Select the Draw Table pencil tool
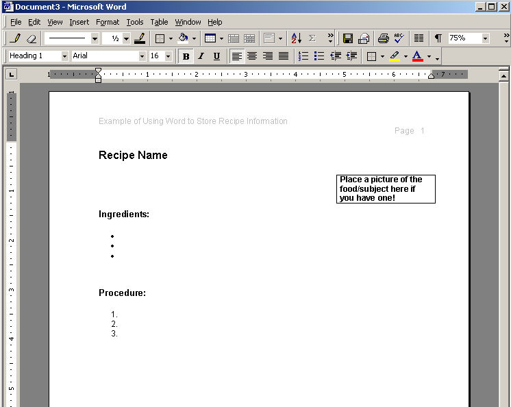This screenshot has height=407, width=511. point(15,38)
